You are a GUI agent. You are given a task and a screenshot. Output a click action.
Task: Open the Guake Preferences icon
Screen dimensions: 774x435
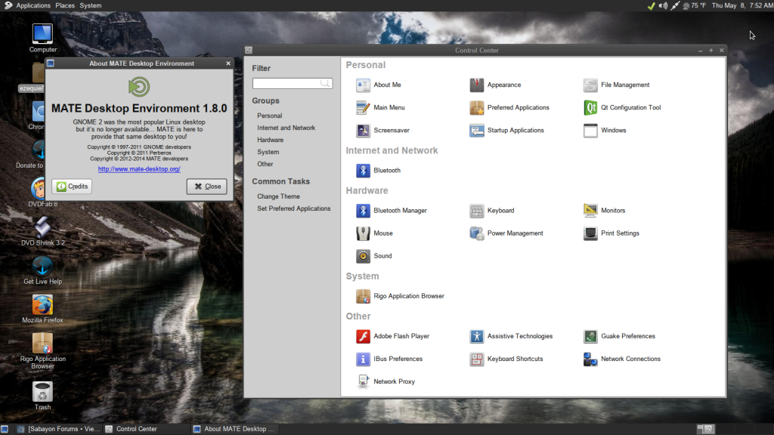pyautogui.click(x=590, y=336)
